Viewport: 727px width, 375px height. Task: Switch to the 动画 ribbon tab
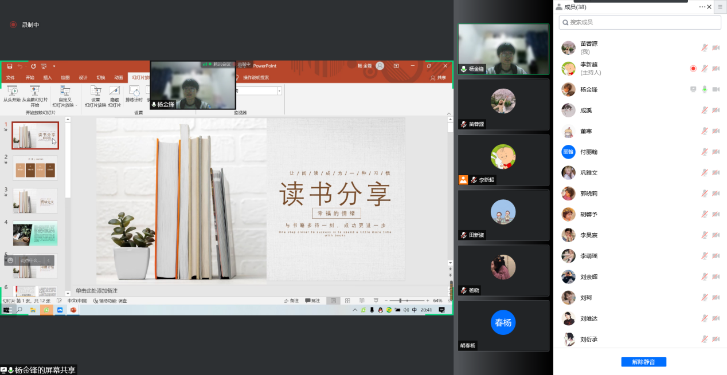pos(118,78)
